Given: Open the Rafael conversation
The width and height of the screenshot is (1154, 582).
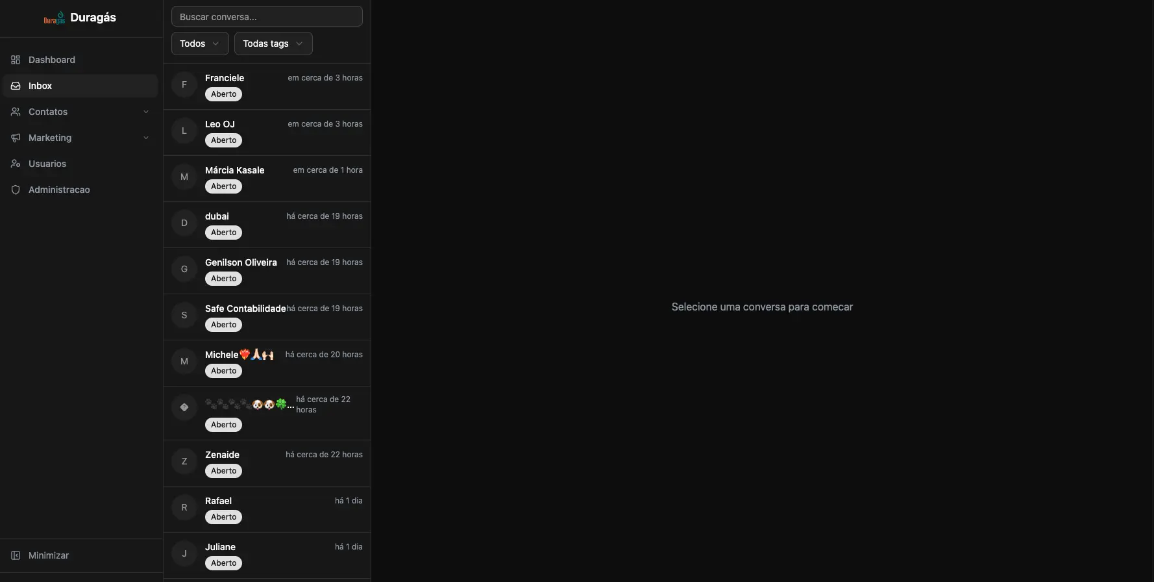Looking at the screenshot, I should [267, 509].
